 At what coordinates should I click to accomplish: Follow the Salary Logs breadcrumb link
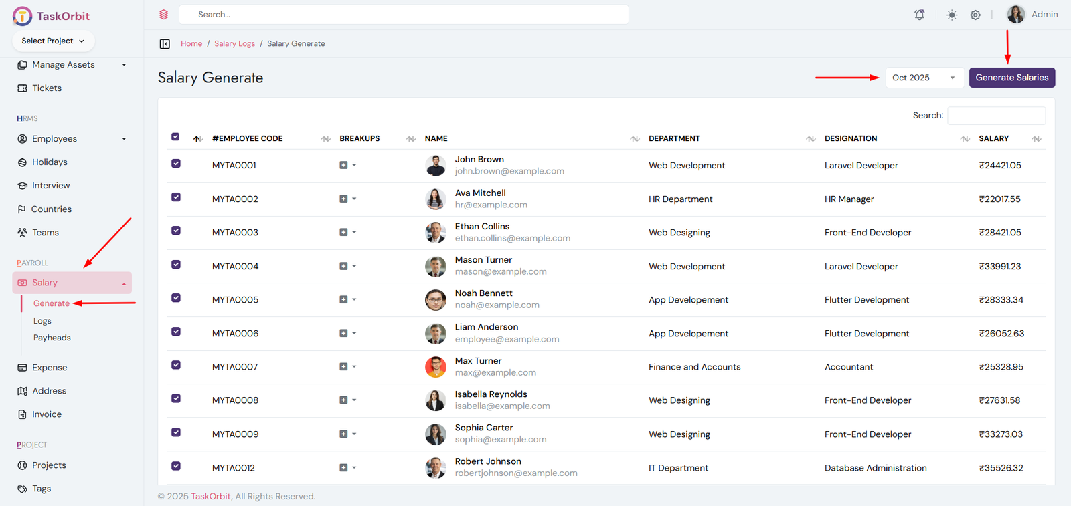pyautogui.click(x=234, y=44)
